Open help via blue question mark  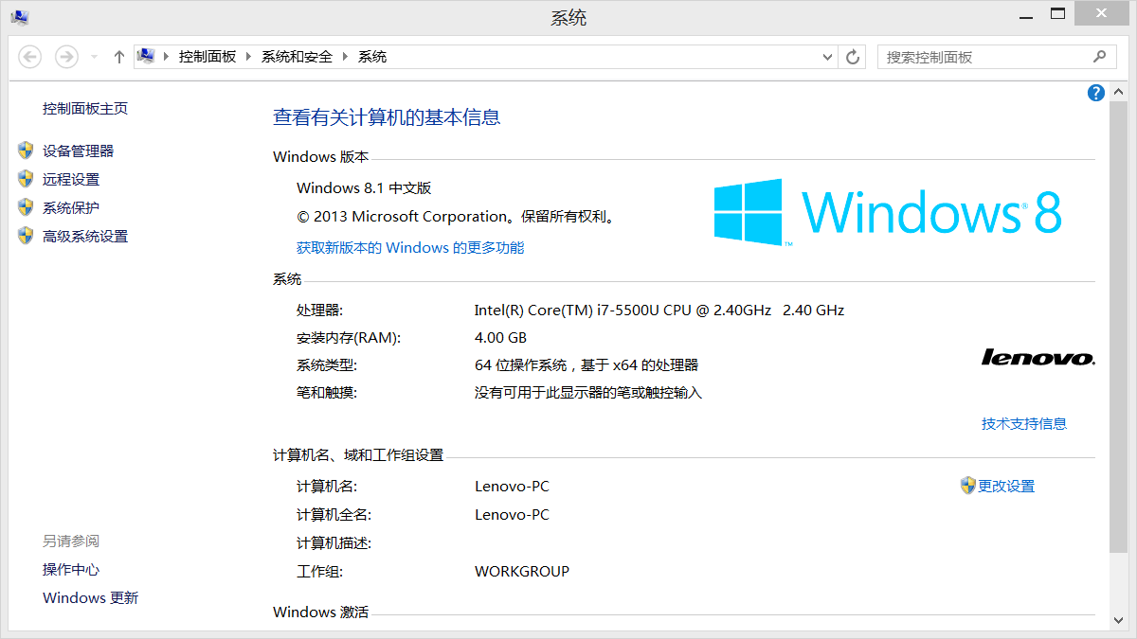pyautogui.click(x=1096, y=93)
